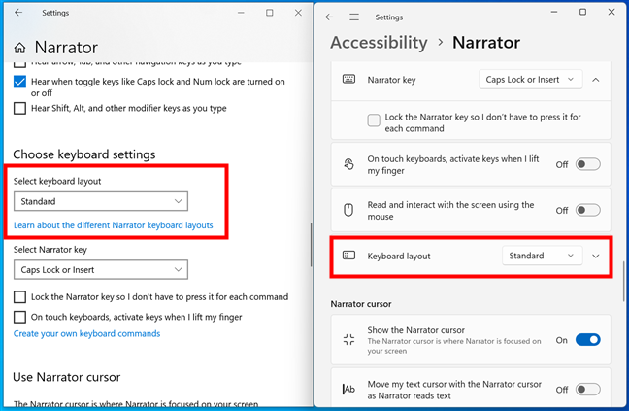Toggle On touch keyboards switch in the right window
629x411 pixels.
(x=587, y=164)
